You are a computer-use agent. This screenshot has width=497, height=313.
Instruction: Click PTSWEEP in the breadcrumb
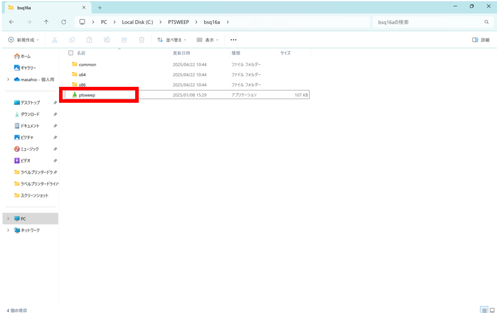coord(178,22)
